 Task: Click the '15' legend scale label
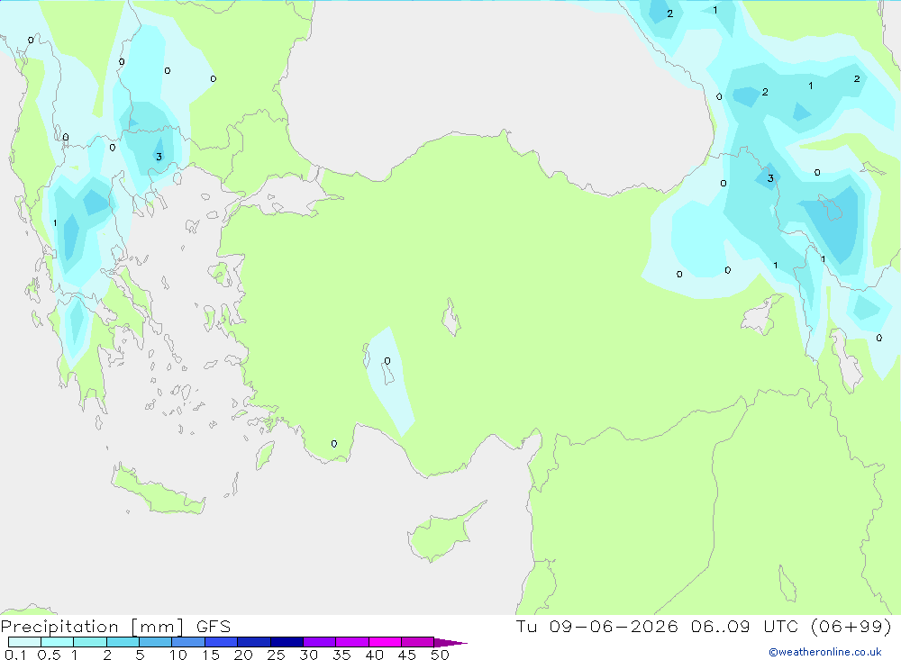click(x=211, y=655)
